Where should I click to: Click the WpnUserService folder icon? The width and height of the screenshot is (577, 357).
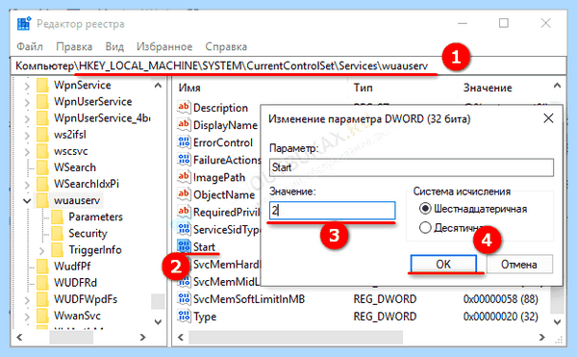coord(42,102)
